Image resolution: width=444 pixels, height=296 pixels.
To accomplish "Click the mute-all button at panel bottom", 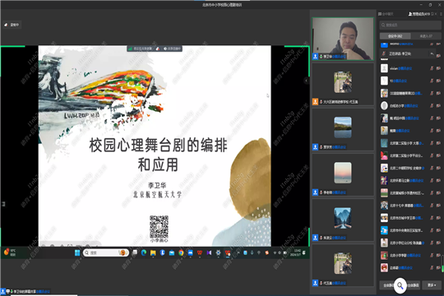I will (x=386, y=285).
